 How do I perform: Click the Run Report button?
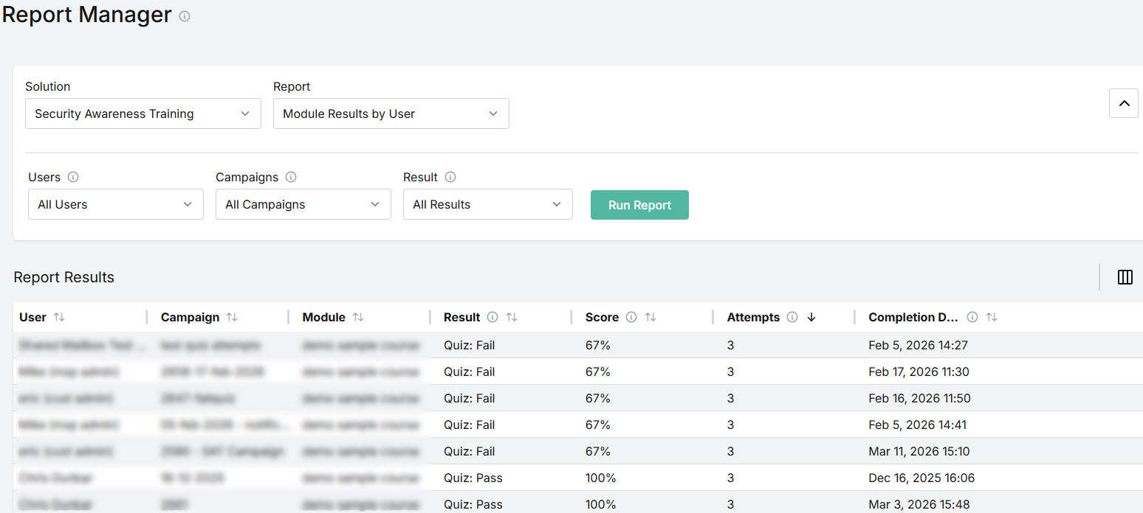pyautogui.click(x=639, y=205)
